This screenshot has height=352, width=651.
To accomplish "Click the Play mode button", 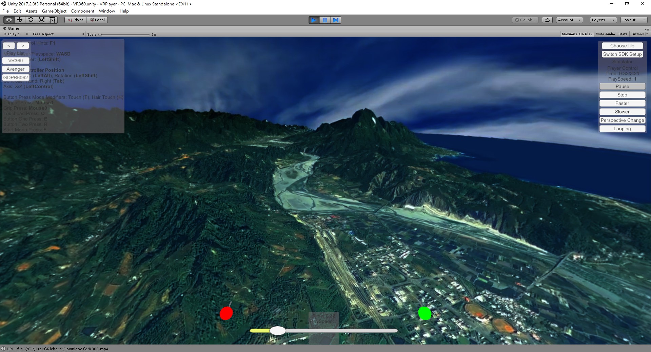I will click(314, 20).
